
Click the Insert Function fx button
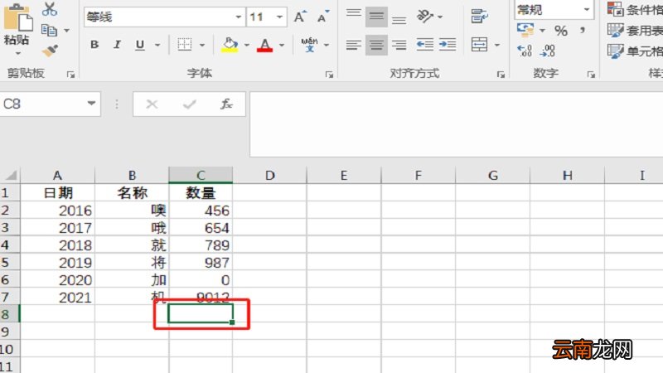coord(226,104)
